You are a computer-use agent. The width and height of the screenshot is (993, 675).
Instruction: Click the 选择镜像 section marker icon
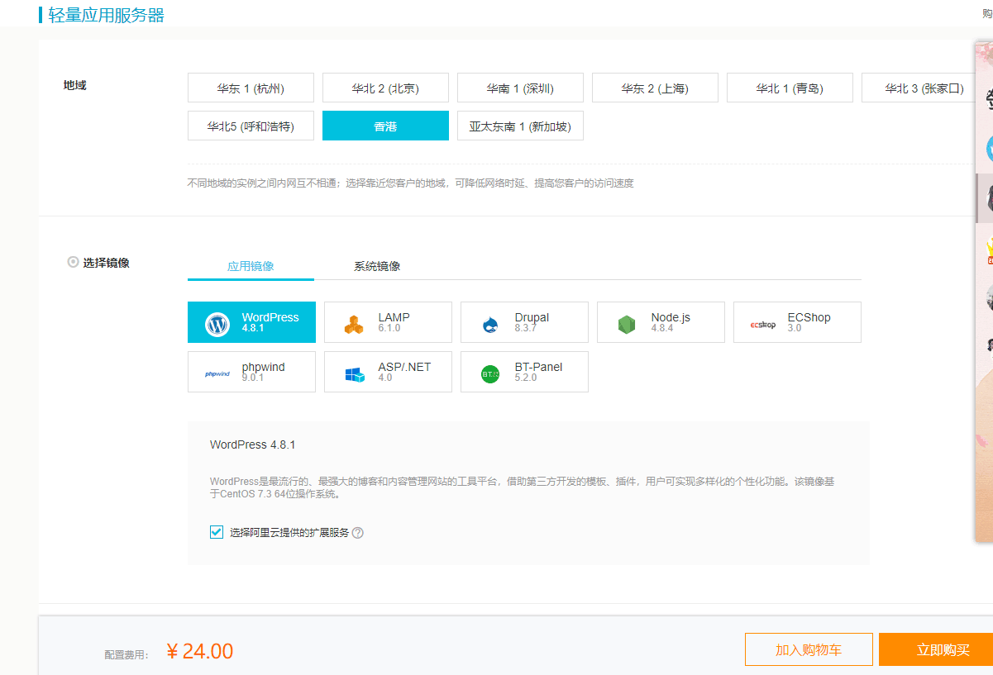click(x=73, y=262)
